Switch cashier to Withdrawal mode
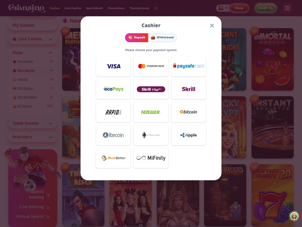Image resolution: width=302 pixels, height=227 pixels. click(163, 38)
